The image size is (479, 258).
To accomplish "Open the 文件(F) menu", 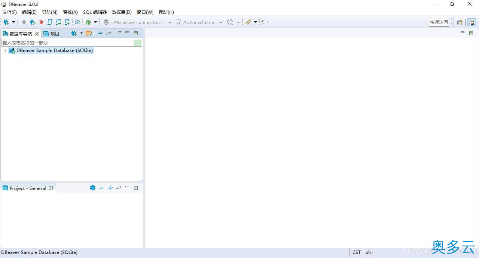I will 10,12.
